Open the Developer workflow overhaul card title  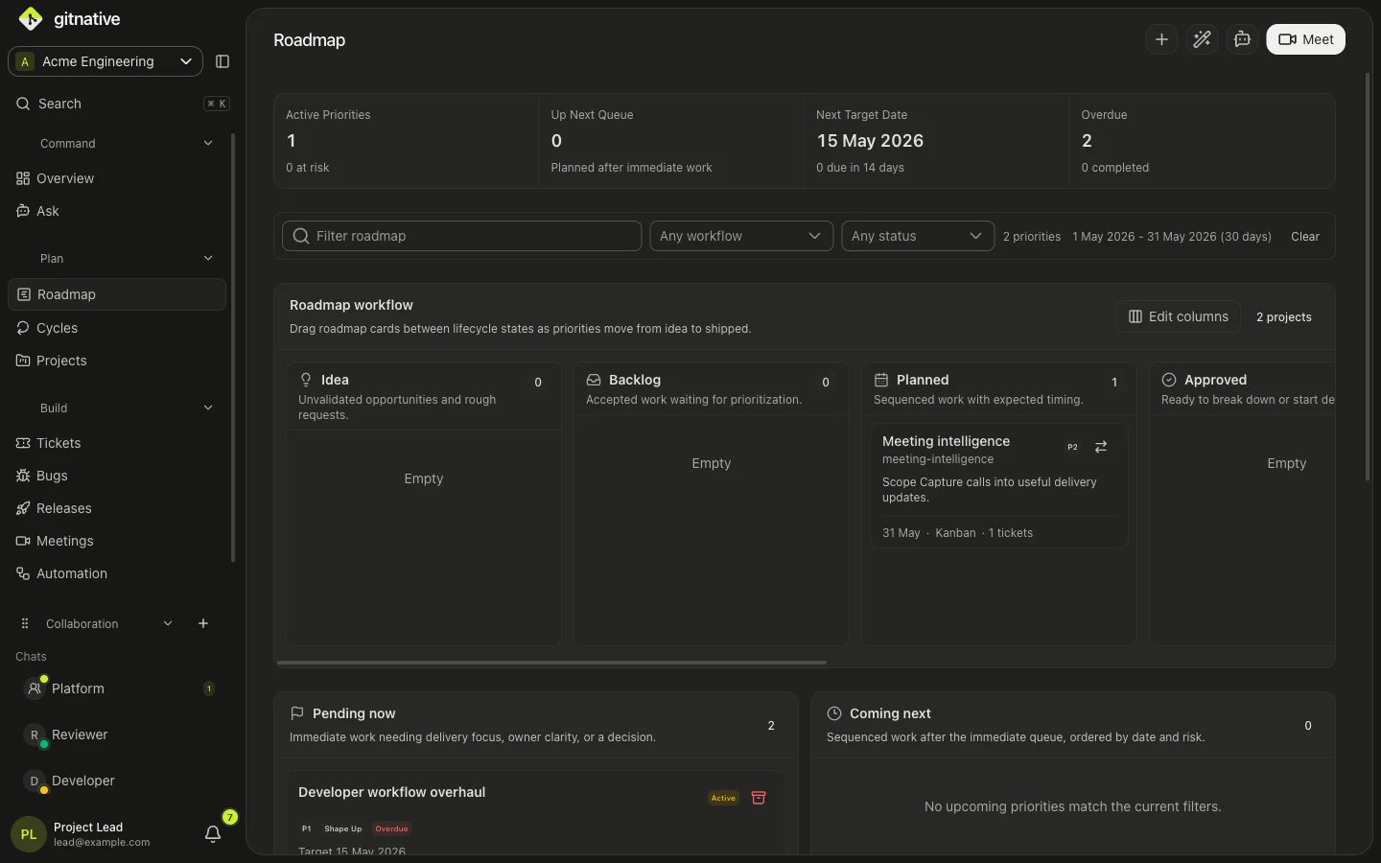(x=391, y=792)
